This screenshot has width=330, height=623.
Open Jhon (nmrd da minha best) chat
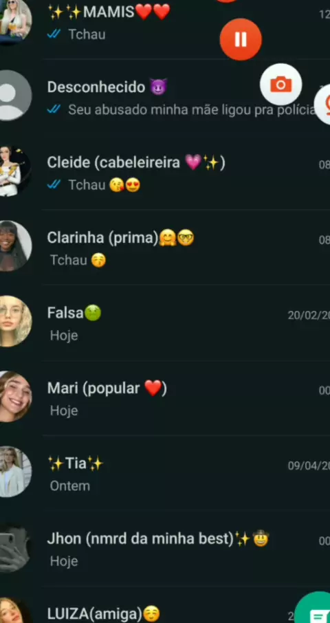click(165, 548)
